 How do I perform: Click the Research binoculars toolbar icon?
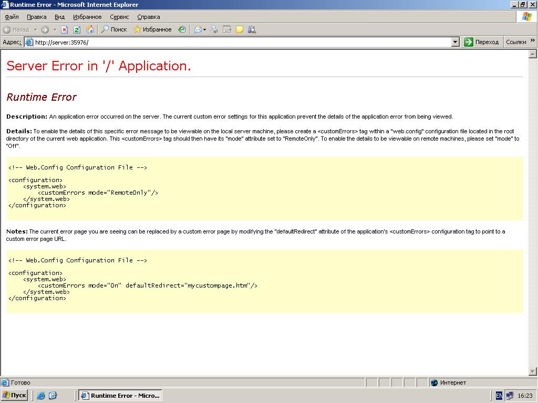click(252, 29)
